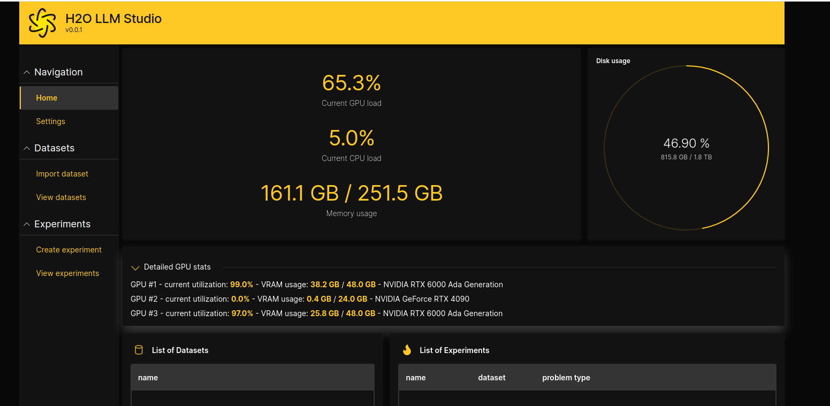Viewport: 830px width, 406px height.
Task: Click the Disk usage card title
Action: pyautogui.click(x=613, y=61)
